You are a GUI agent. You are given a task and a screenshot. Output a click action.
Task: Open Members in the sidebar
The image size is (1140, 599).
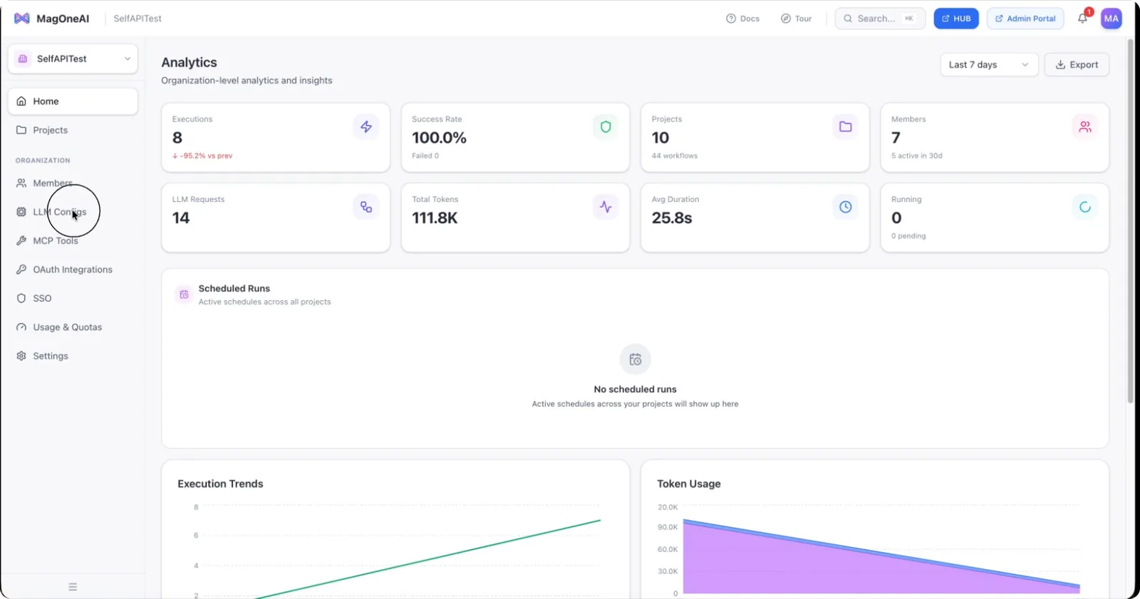73,184
